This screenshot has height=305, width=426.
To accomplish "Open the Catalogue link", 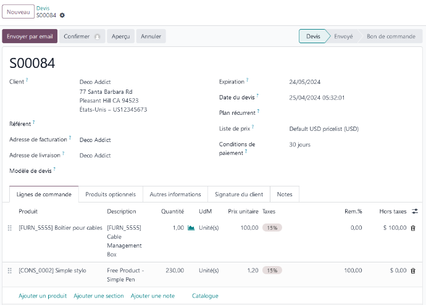I will [205, 296].
